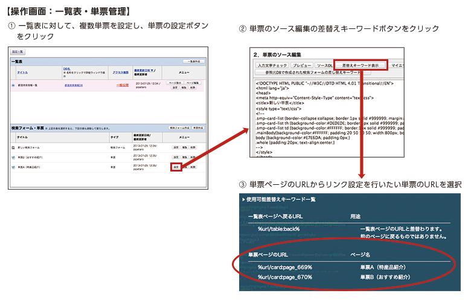Click the card icon in 単票B row
This screenshot has height=302, width=471.
[x=13, y=157]
